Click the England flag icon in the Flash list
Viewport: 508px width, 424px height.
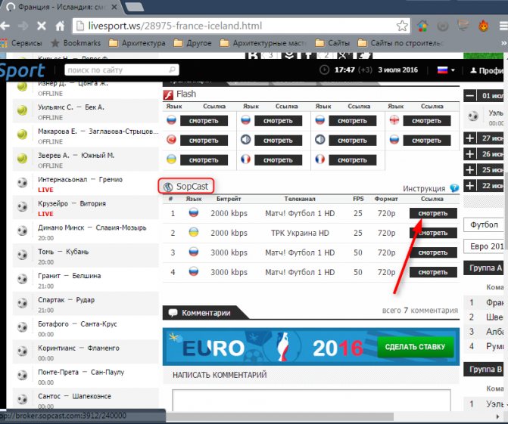pos(394,120)
